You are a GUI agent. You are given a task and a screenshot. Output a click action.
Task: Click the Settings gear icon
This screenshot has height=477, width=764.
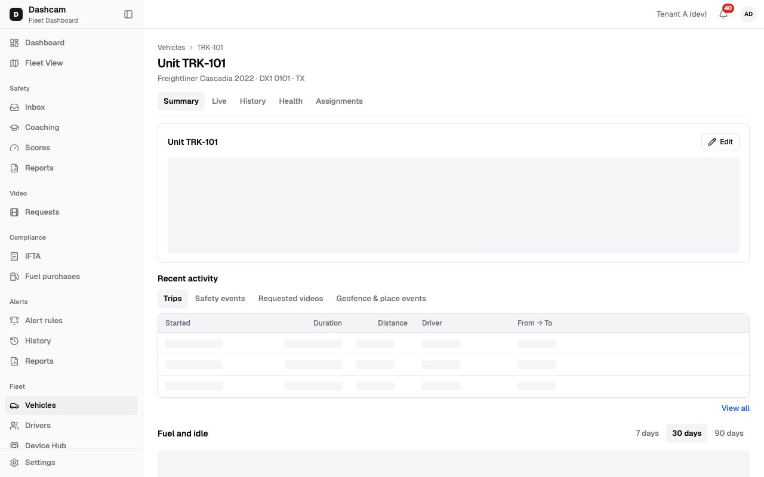click(14, 463)
